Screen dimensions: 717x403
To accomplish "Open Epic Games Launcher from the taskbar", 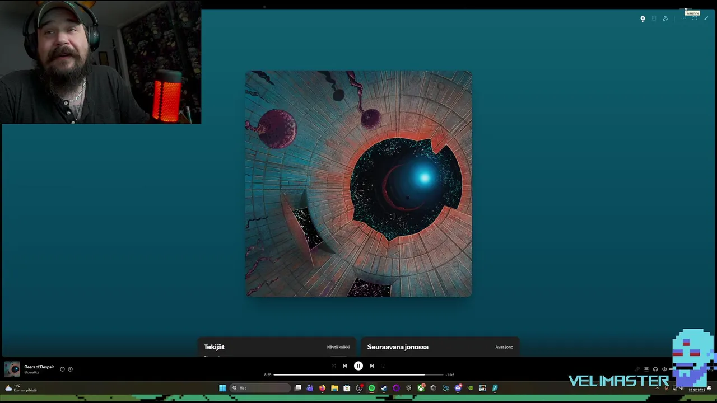I will [x=408, y=388].
